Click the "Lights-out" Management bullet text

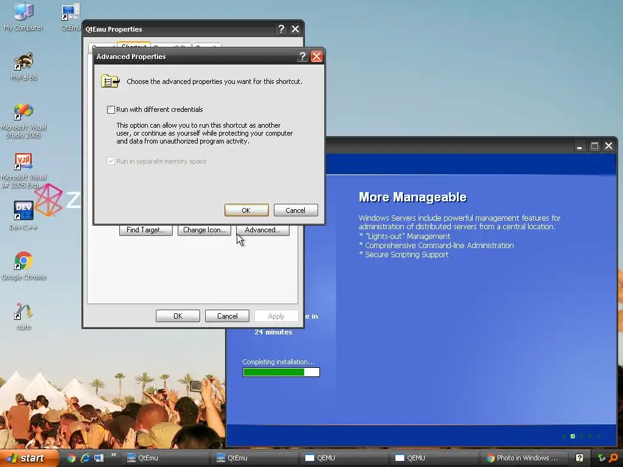tap(408, 237)
